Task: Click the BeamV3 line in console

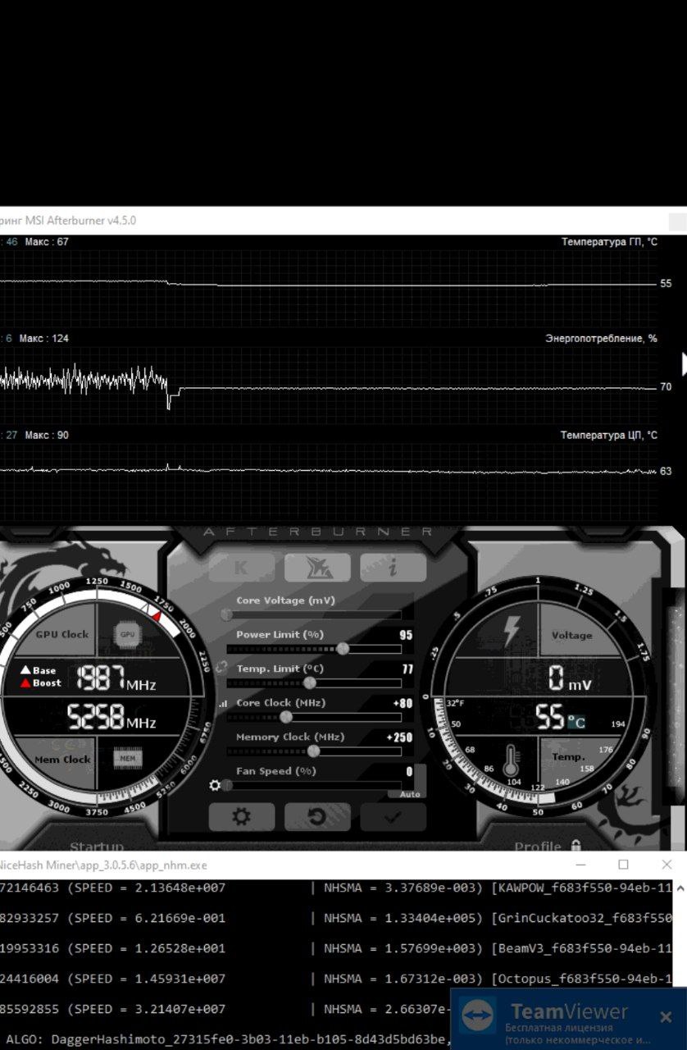Action: tap(336, 948)
